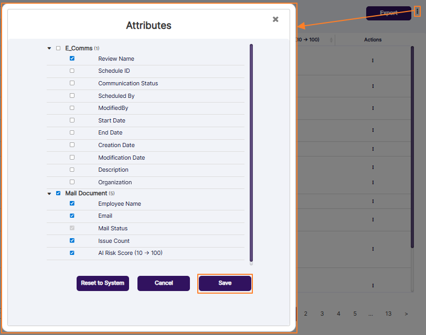This screenshot has height=335, width=426.
Task: Click the second row's kebab actions icon
Action: coord(372,86)
